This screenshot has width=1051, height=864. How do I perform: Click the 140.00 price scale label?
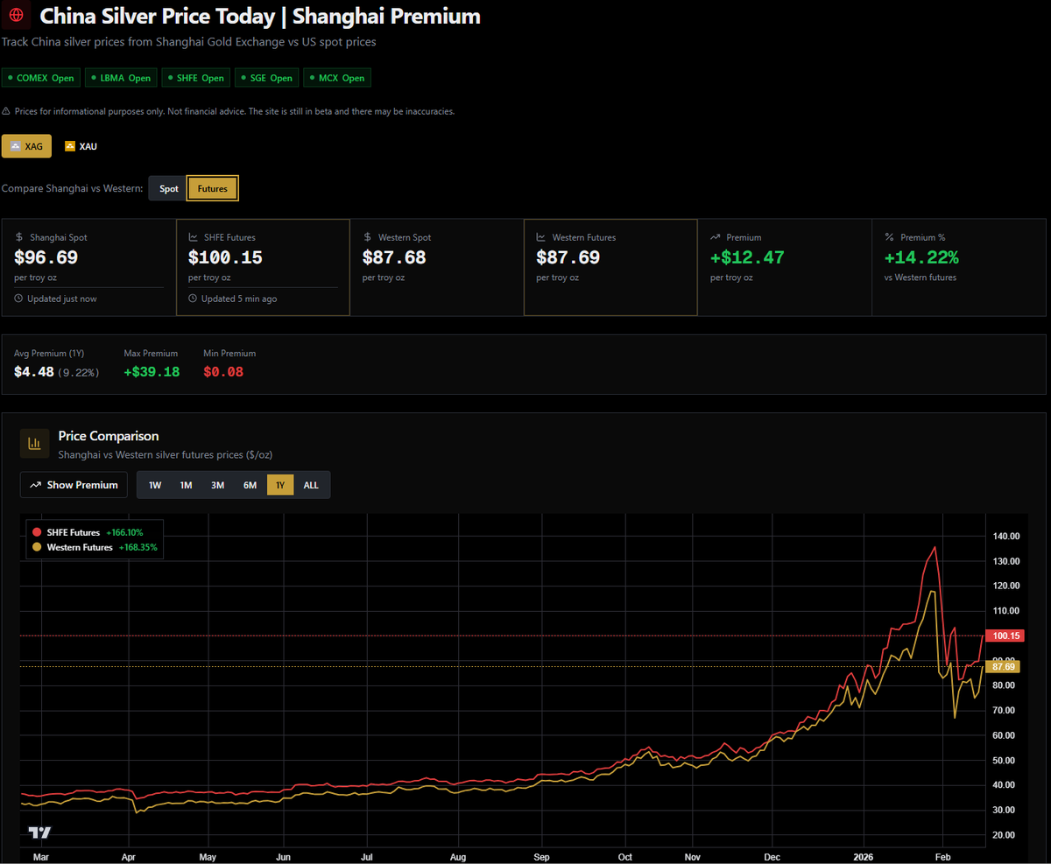pos(1007,536)
